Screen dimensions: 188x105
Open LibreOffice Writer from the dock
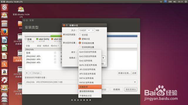click(x=4, y=40)
